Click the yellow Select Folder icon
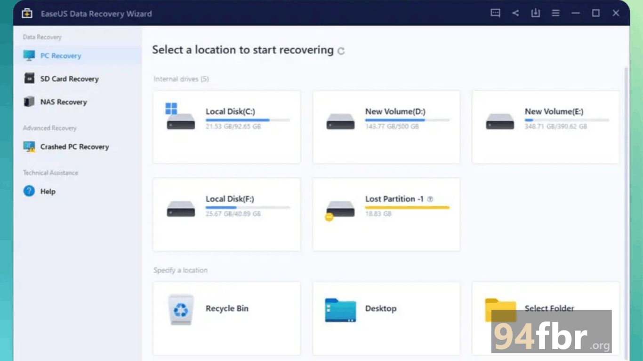The width and height of the screenshot is (643, 361). [x=500, y=310]
